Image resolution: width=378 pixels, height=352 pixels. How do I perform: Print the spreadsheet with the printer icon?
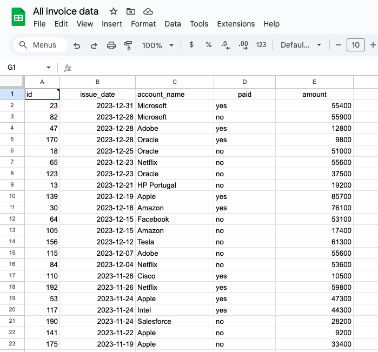(111, 45)
